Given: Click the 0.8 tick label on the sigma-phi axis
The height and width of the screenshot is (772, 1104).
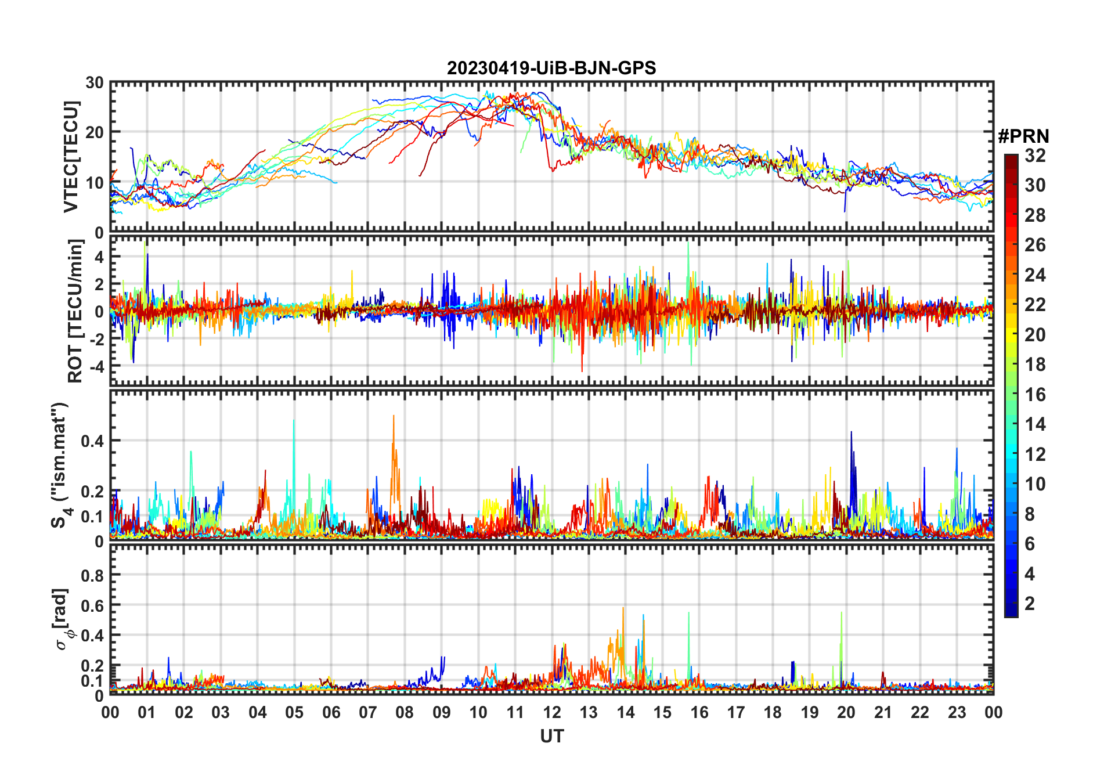Looking at the screenshot, I should point(92,576).
